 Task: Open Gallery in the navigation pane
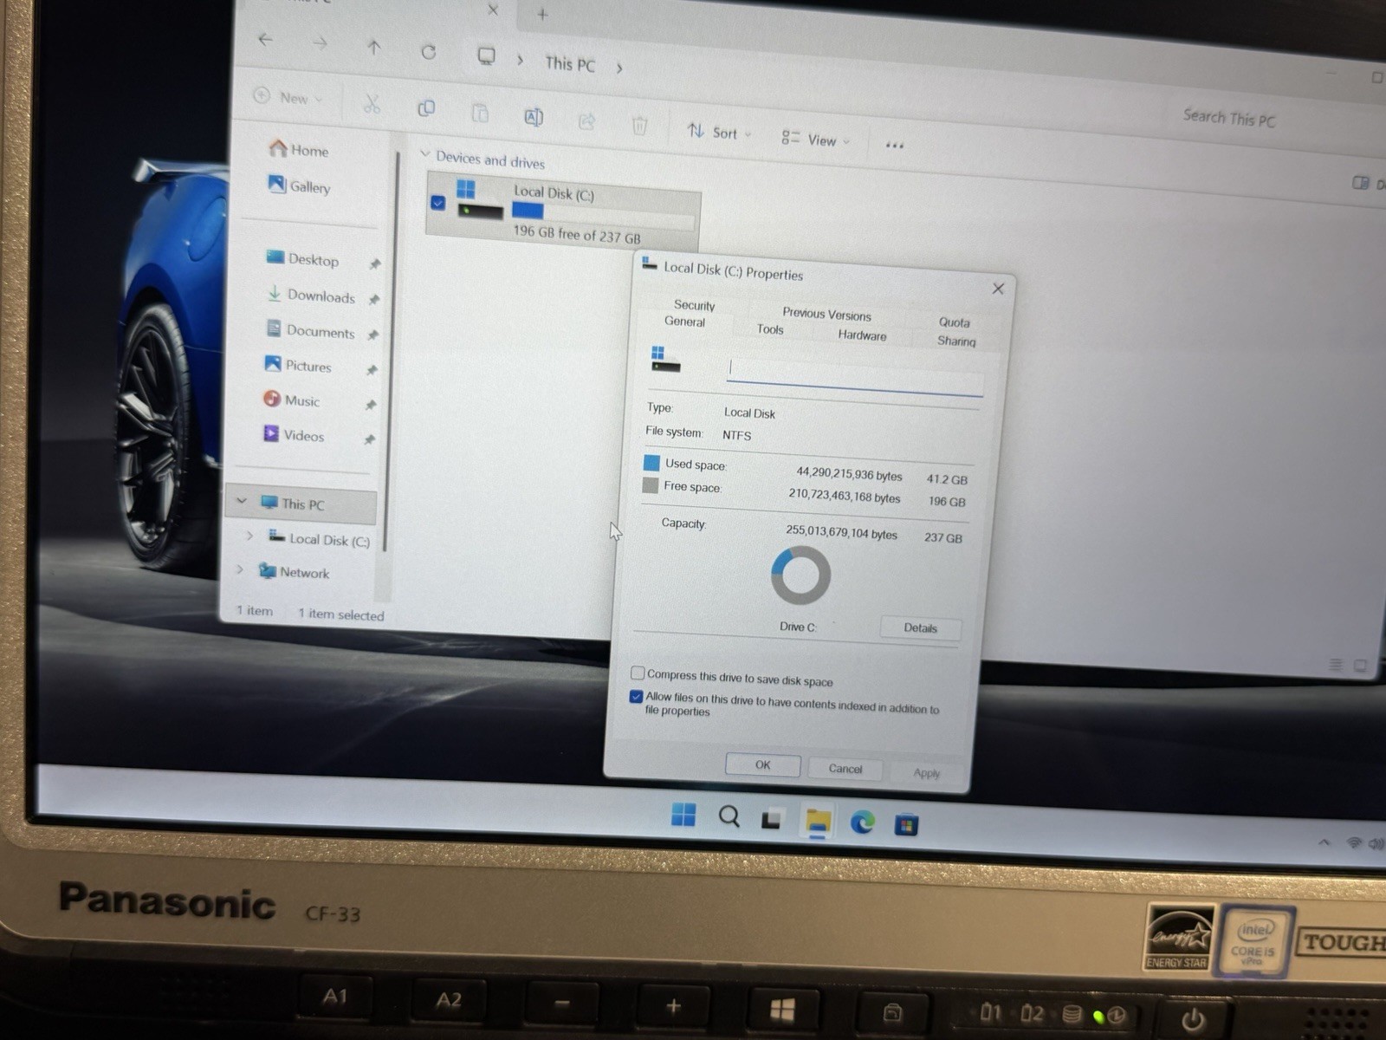(300, 185)
